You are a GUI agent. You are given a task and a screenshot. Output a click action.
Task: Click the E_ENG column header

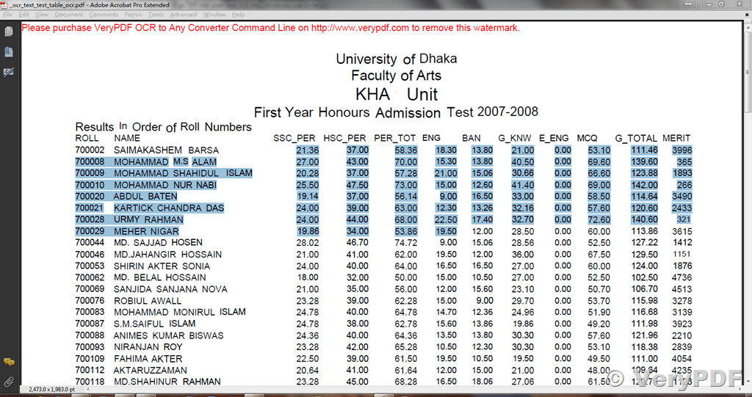pos(554,138)
